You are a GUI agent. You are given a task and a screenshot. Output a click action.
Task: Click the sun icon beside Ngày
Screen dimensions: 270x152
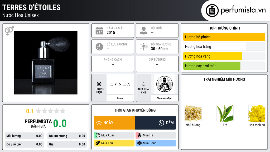(x=99, y=123)
